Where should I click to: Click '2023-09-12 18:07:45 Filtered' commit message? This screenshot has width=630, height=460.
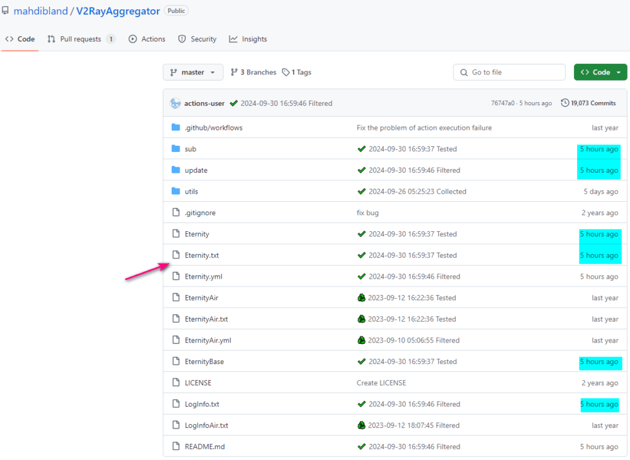click(x=414, y=425)
